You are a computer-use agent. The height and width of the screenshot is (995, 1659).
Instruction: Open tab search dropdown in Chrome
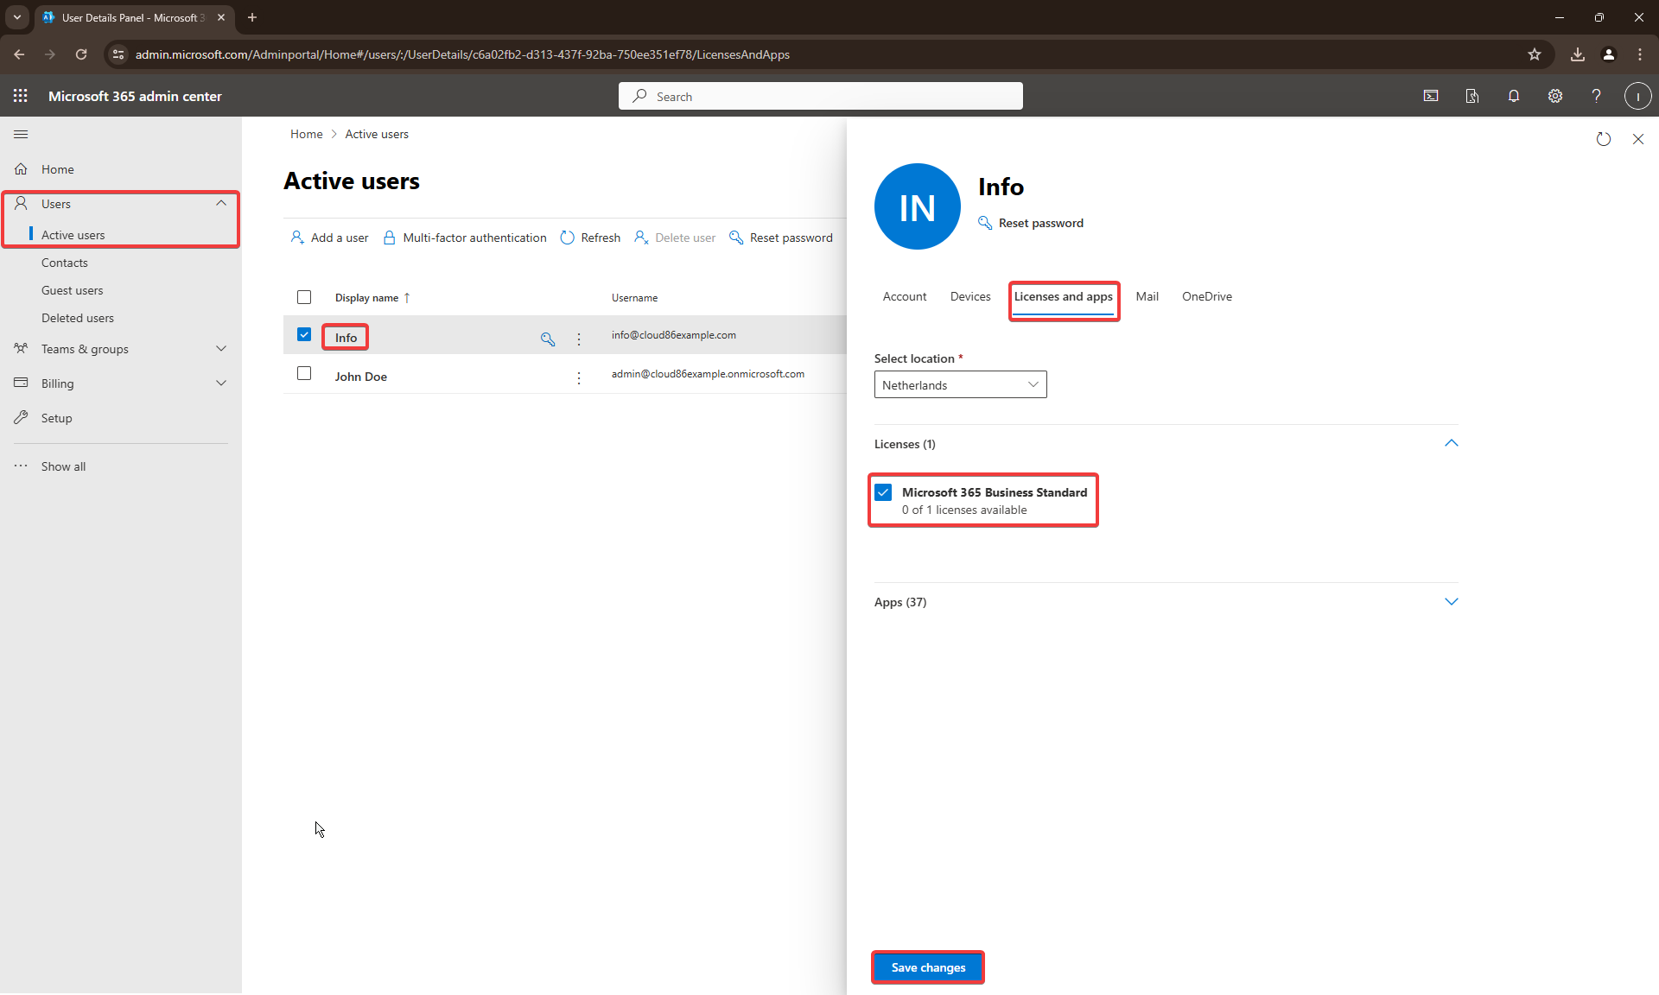click(17, 17)
